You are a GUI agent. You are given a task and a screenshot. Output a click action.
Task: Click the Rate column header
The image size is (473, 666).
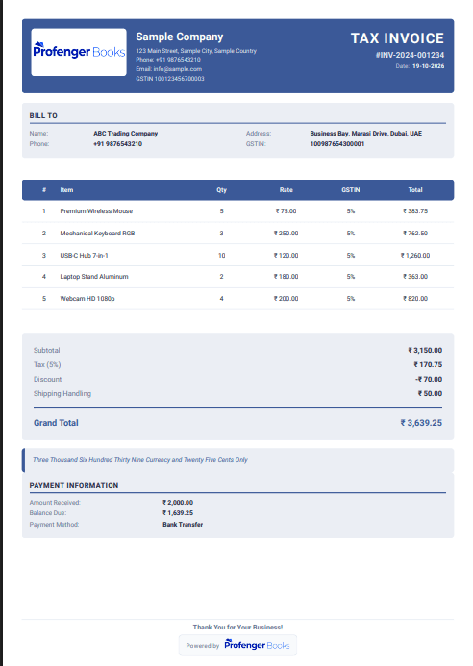coord(286,190)
